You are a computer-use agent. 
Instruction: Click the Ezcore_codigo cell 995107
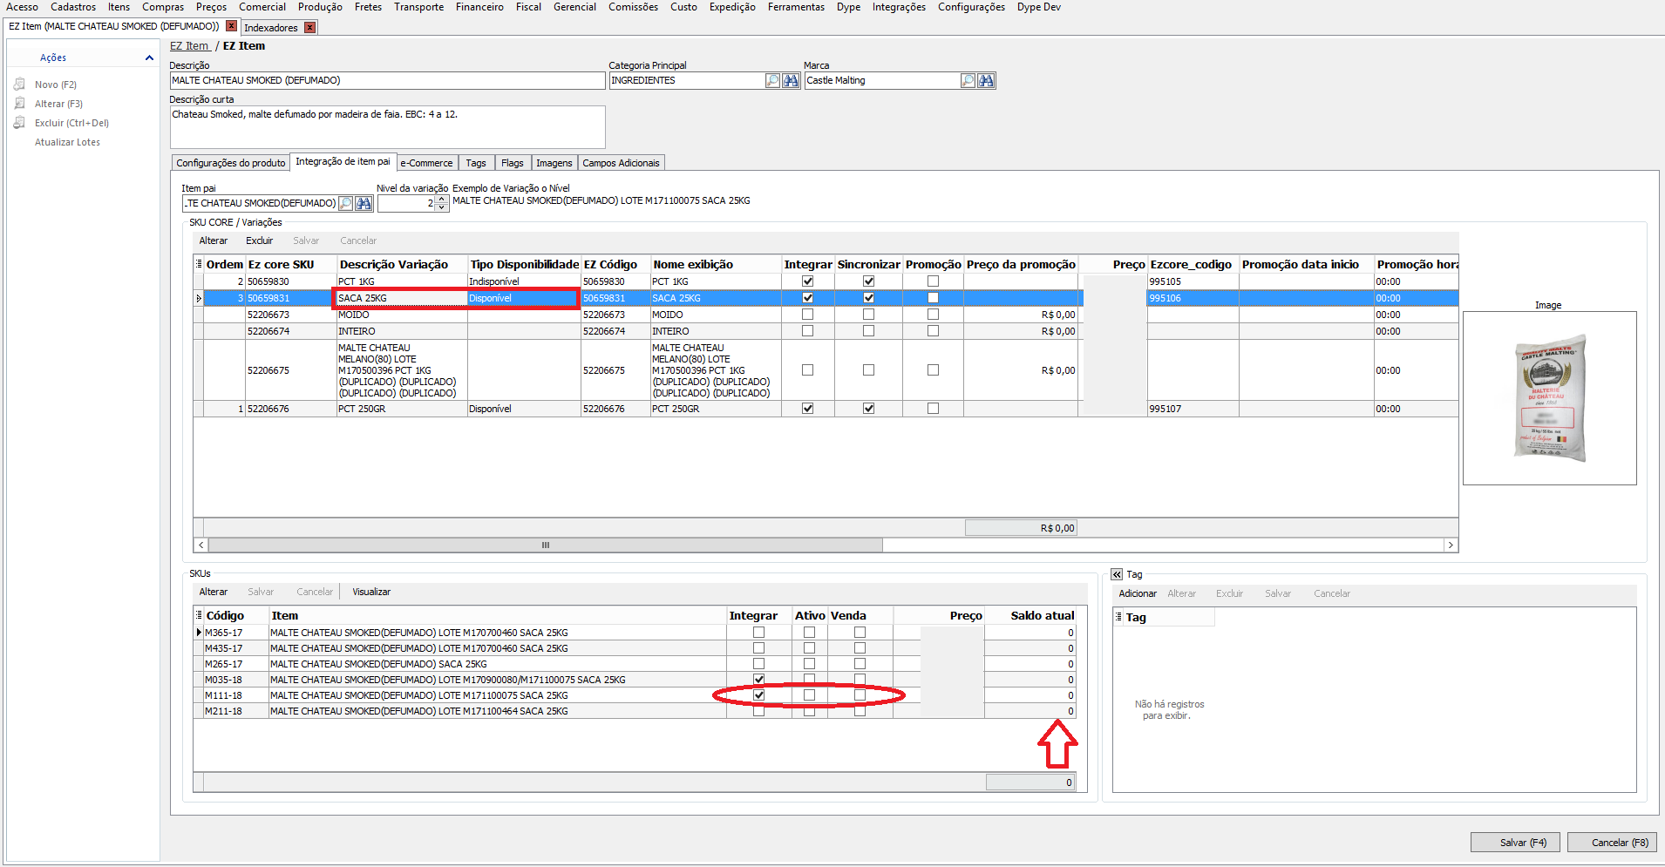click(1193, 409)
